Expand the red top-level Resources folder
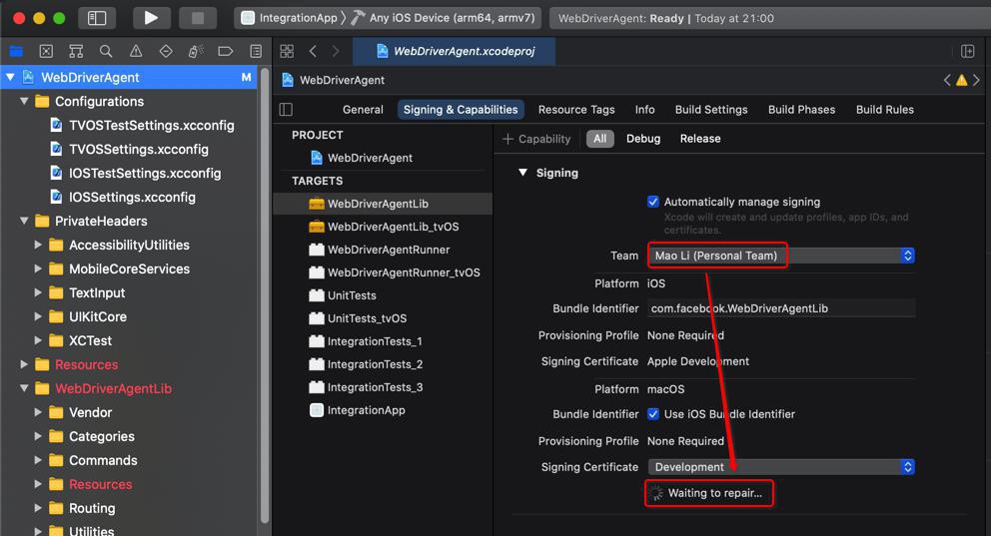 [24, 364]
